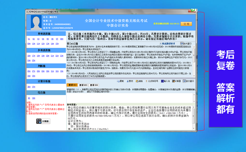Open question 35 link
246x152 pixels.
34,76
